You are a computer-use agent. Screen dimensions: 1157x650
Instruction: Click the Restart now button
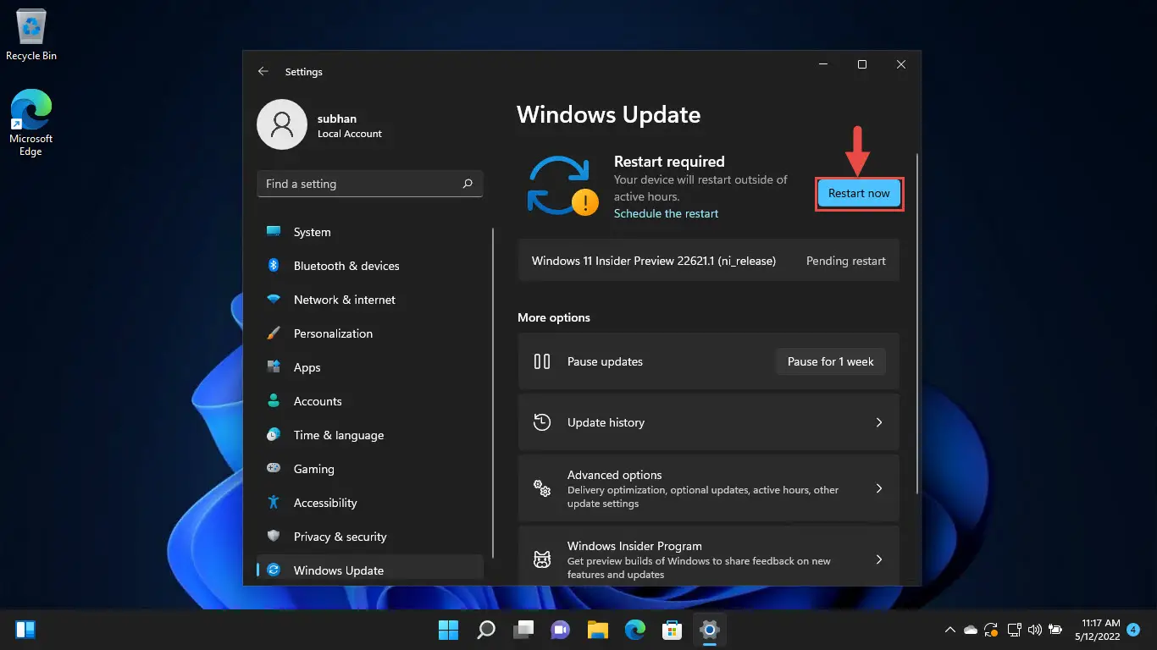click(x=859, y=194)
